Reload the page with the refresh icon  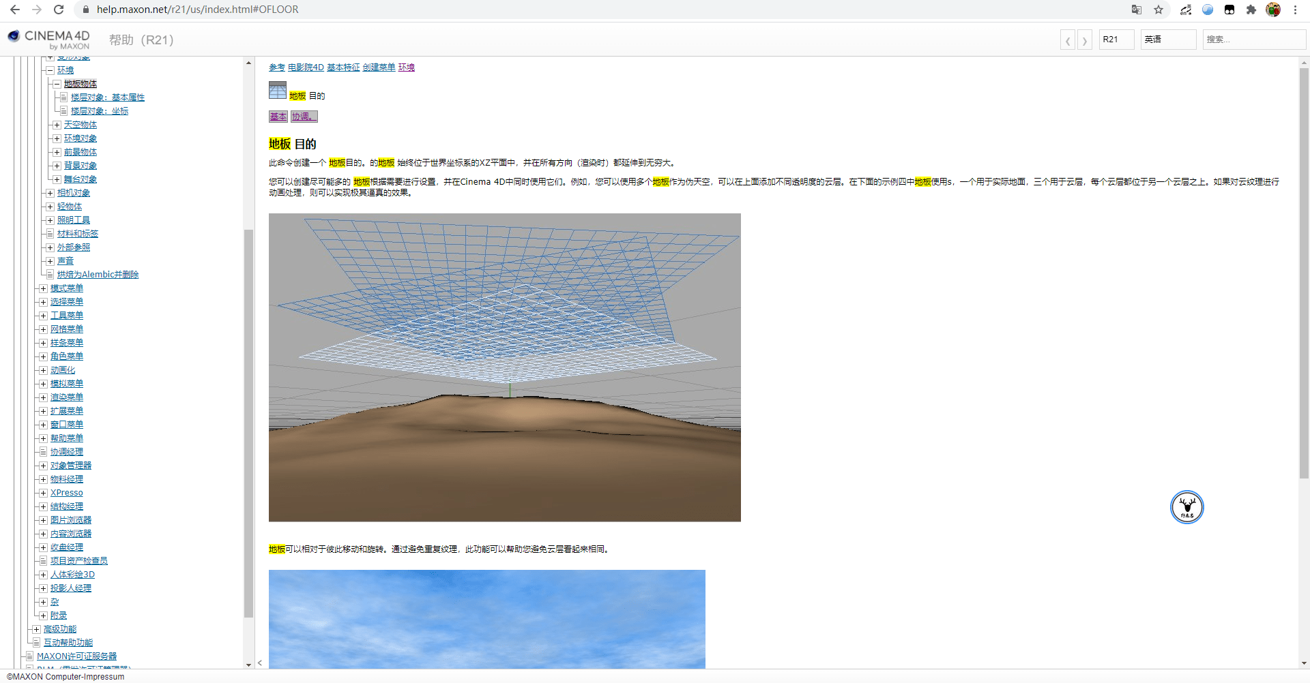point(59,10)
